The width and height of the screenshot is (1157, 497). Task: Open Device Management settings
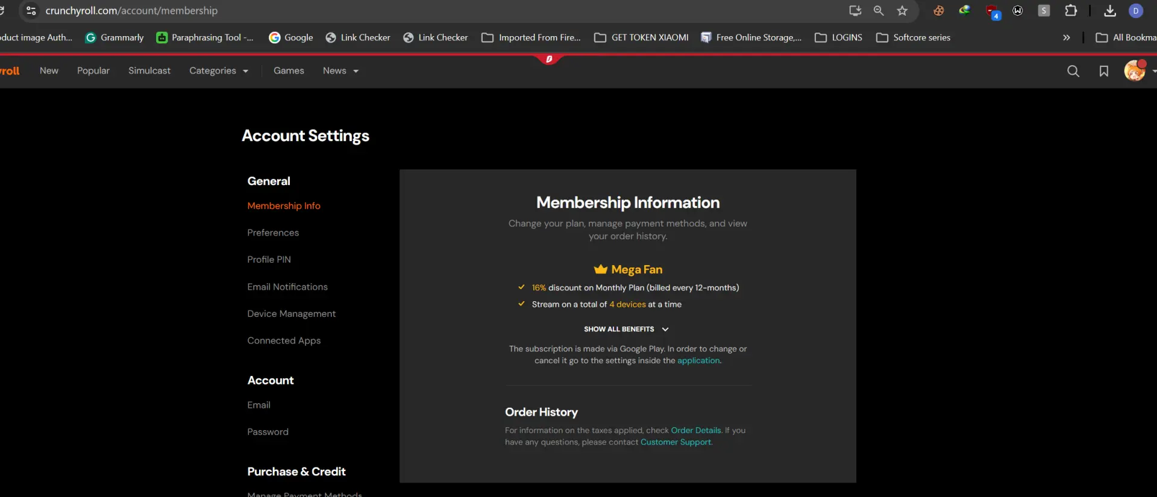(x=291, y=314)
